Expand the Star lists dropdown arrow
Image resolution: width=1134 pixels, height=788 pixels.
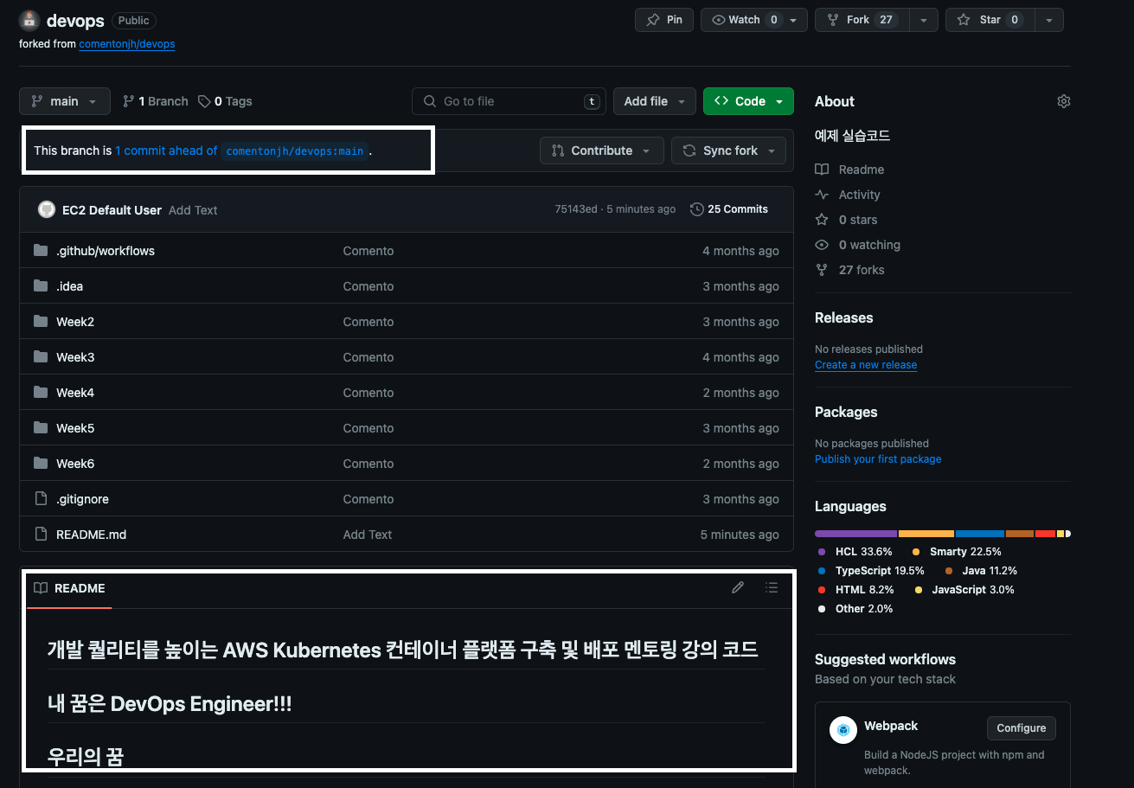coord(1048,20)
